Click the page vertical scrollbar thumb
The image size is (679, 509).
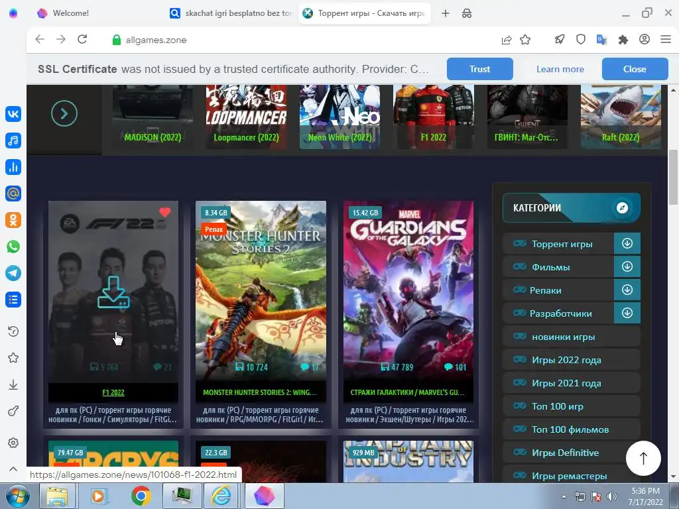pos(673,178)
